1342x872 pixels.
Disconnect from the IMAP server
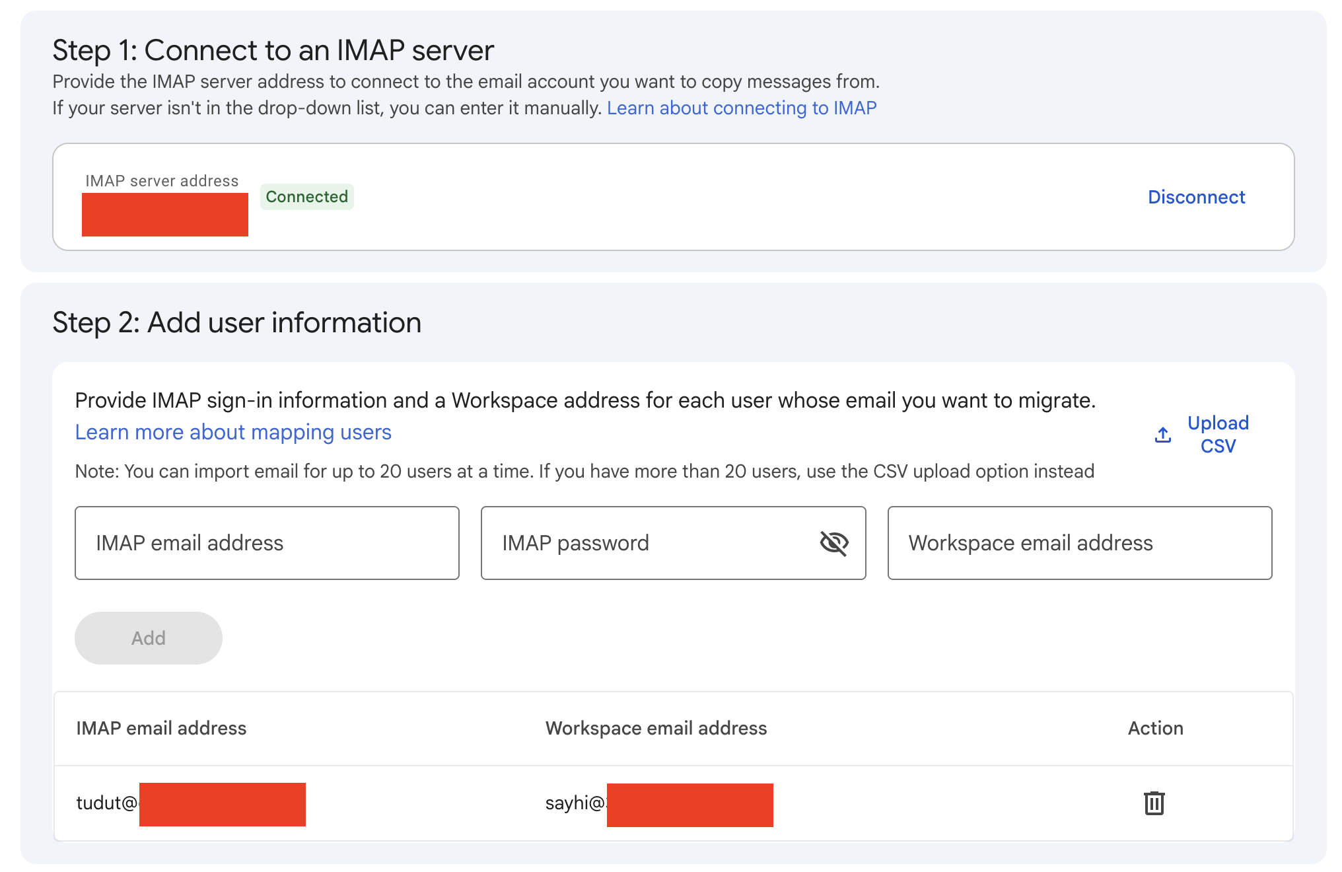coord(1196,197)
